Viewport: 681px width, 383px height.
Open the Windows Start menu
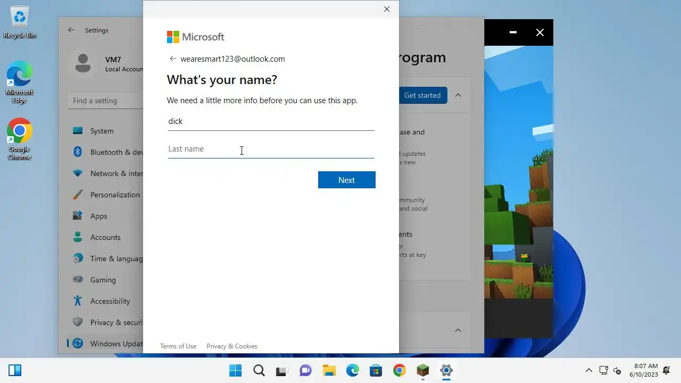point(235,370)
